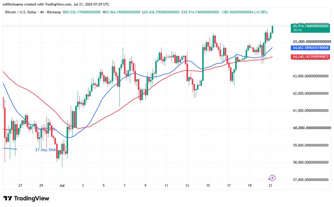
Task: Click the TradingView logo at bottom
Action: tap(26, 199)
